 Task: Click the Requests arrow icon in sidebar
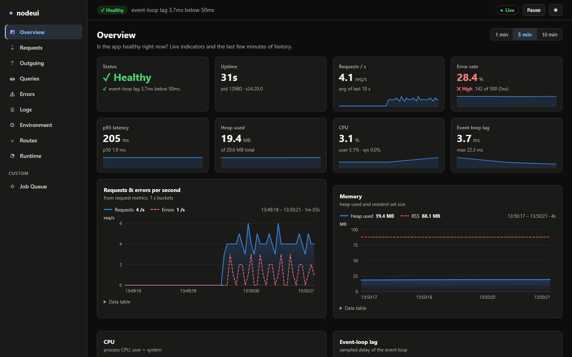coord(12,48)
